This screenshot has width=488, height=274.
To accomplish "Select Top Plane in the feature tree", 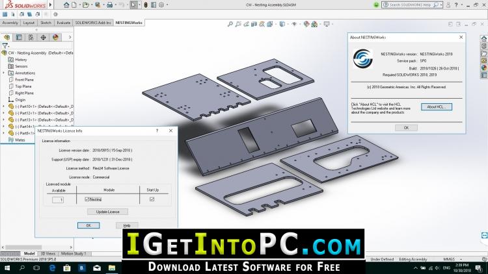I will click(x=23, y=86).
